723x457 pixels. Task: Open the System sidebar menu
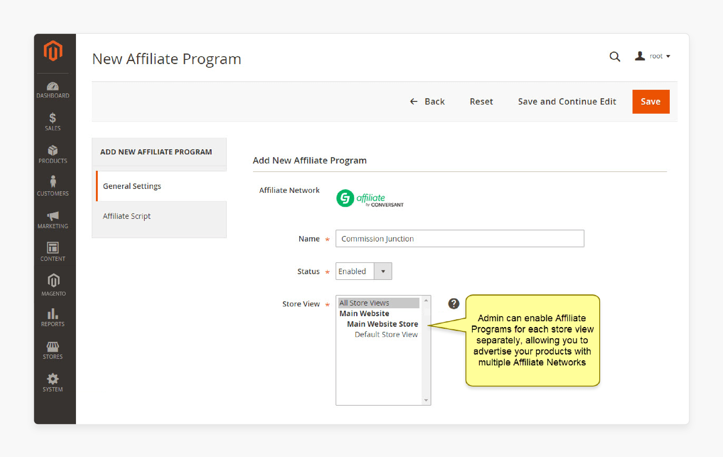click(53, 383)
